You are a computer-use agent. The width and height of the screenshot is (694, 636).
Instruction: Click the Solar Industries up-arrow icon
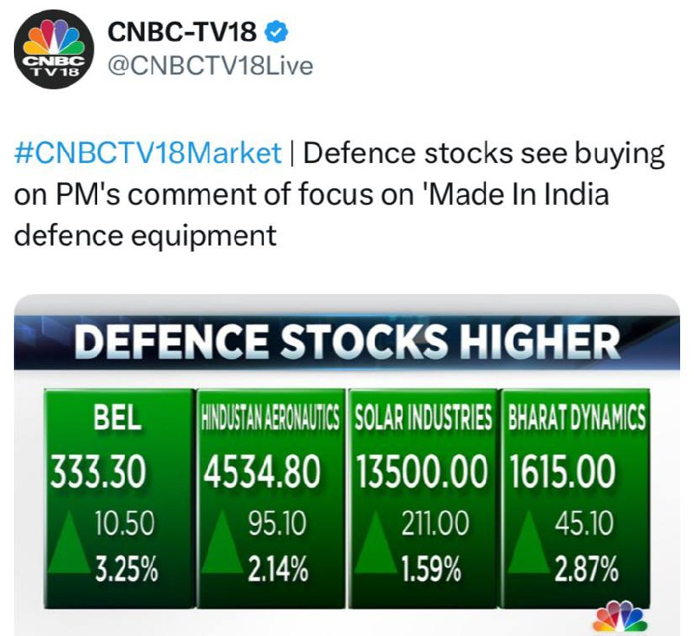[376, 542]
